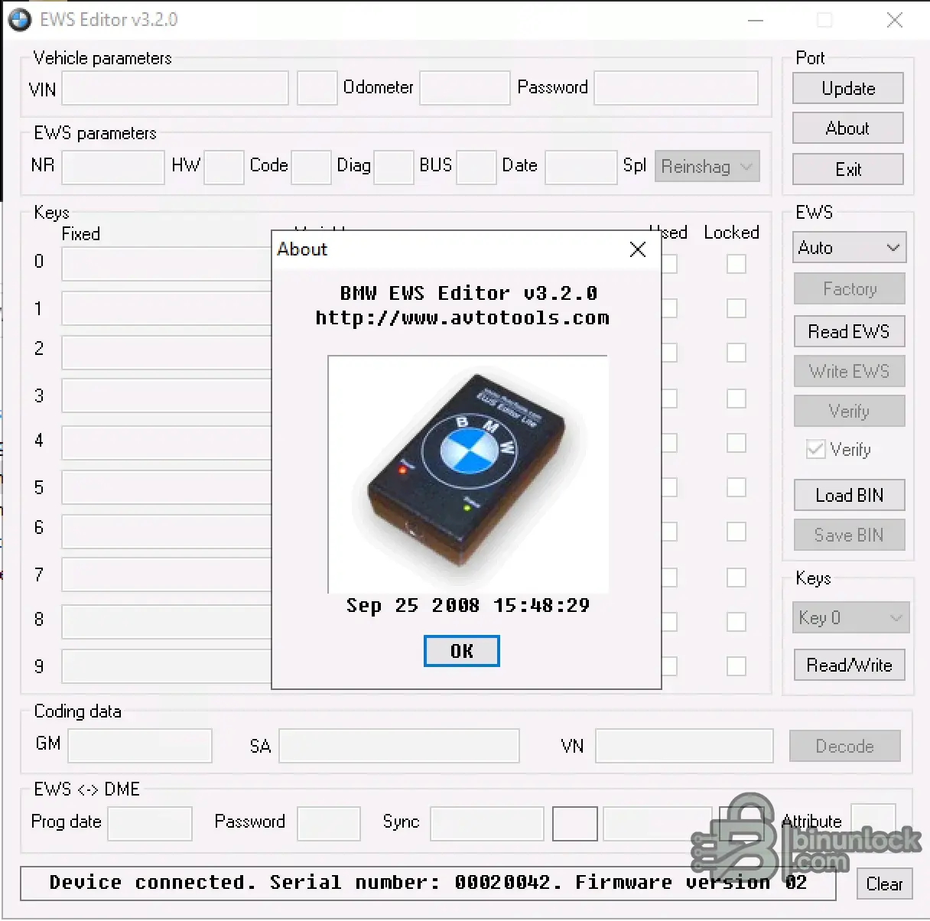Click OK in the About dialog
The height and width of the screenshot is (921, 930).
[461, 651]
